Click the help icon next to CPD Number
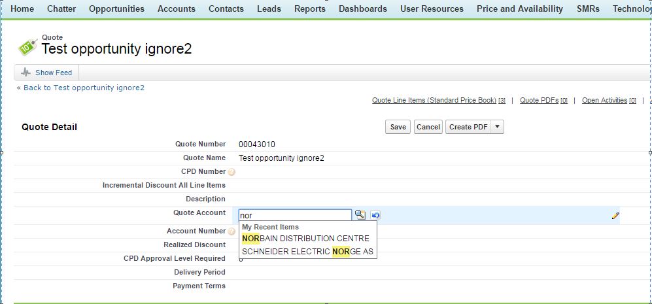The height and width of the screenshot is (304, 652). pos(232,172)
